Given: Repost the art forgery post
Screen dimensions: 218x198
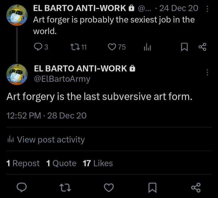Looking at the screenshot, I should [66, 187].
